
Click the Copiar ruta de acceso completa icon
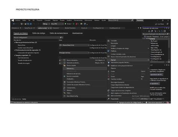tap(109, 91)
